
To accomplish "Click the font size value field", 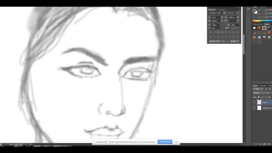I will click(x=216, y=17).
